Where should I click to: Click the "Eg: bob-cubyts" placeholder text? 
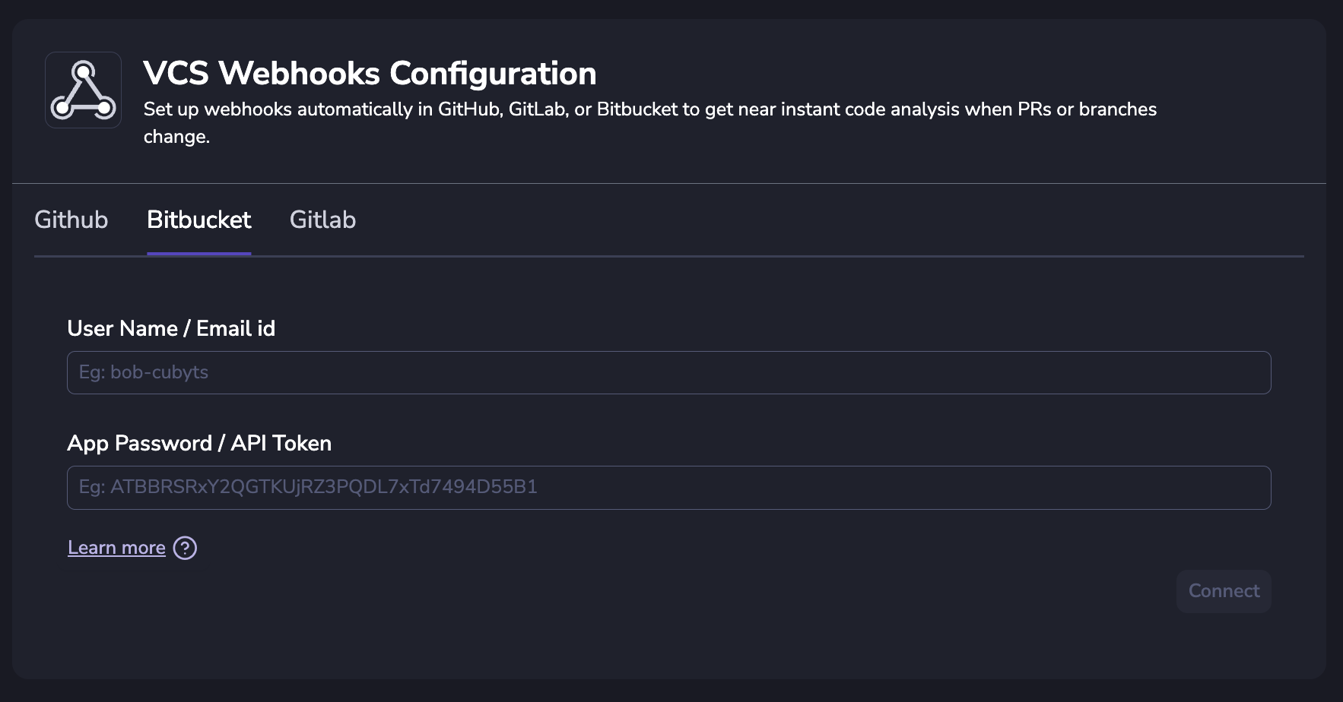[144, 372]
